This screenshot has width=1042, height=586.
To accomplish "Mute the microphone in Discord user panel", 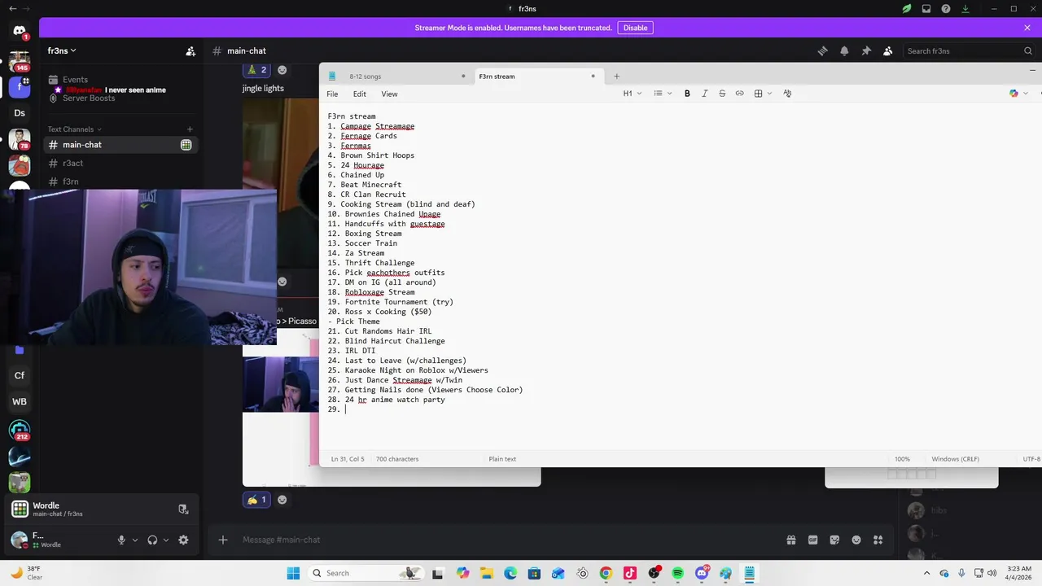I will (x=121, y=540).
